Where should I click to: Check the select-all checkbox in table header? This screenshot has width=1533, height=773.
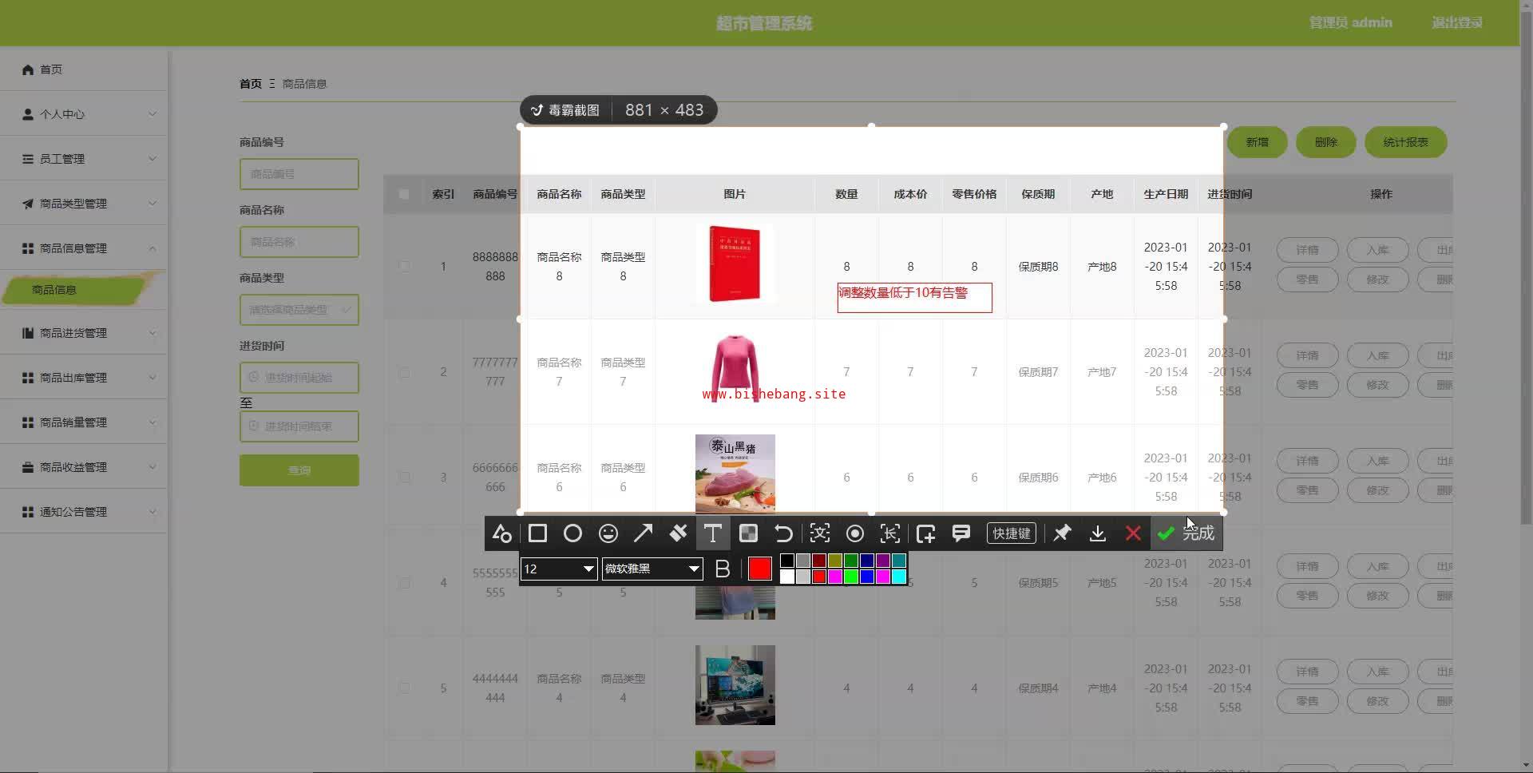[404, 194]
